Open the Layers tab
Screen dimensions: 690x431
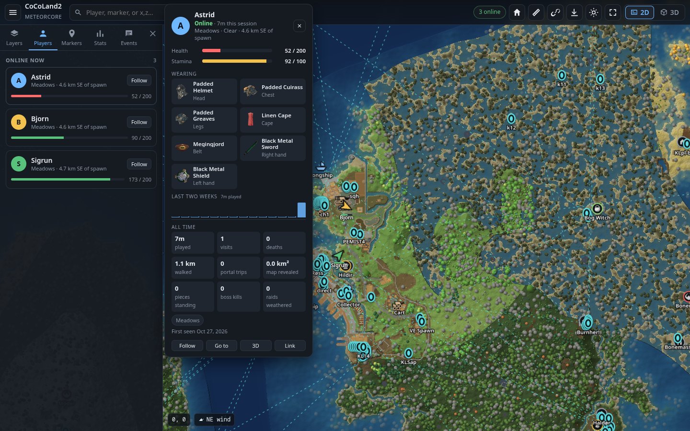coord(14,37)
